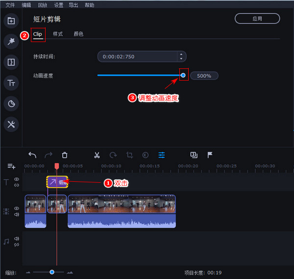
Task: Open the Crop tool
Action: pos(129,155)
